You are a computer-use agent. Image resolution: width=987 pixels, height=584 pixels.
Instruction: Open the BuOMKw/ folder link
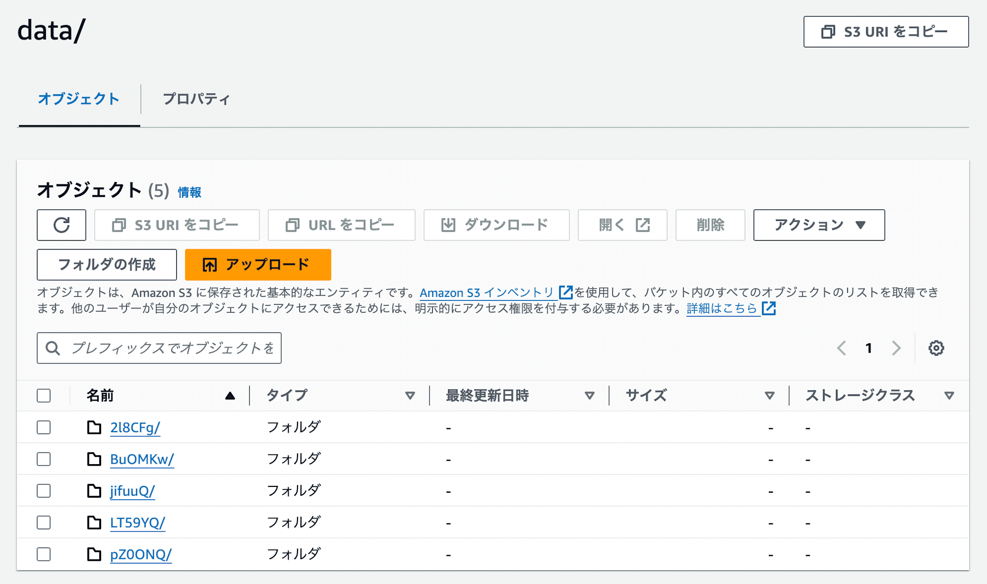tap(142, 459)
